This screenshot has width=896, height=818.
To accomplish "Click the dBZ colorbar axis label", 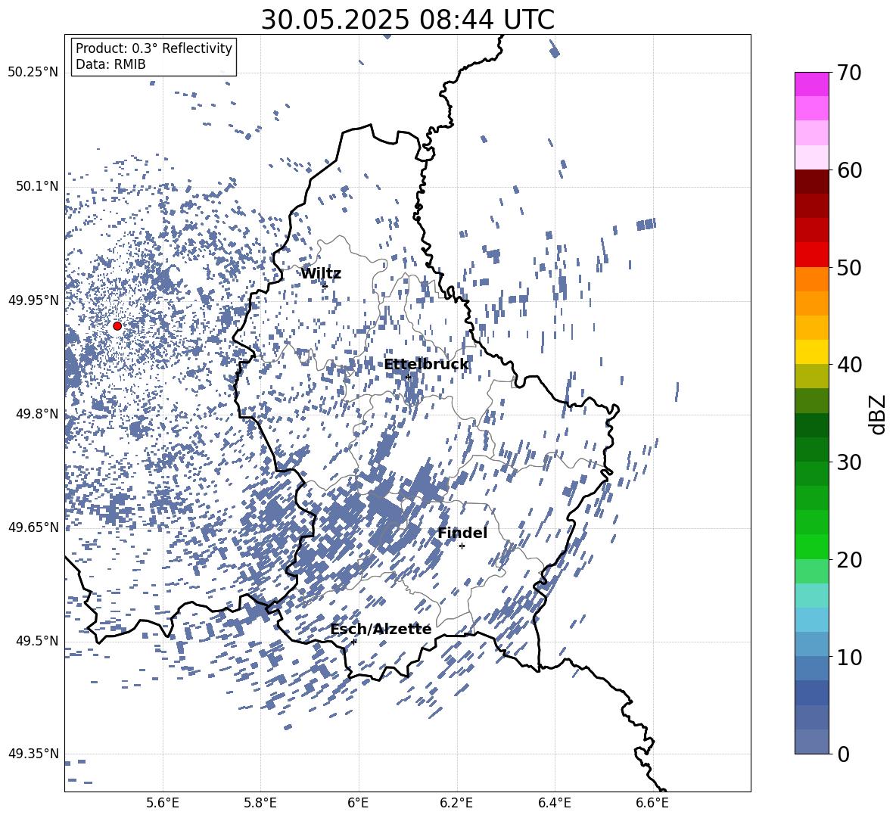I will (876, 415).
